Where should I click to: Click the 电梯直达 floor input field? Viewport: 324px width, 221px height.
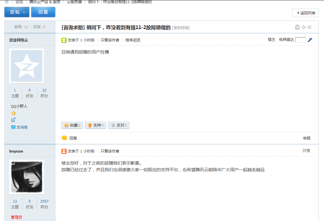[x=300, y=40]
